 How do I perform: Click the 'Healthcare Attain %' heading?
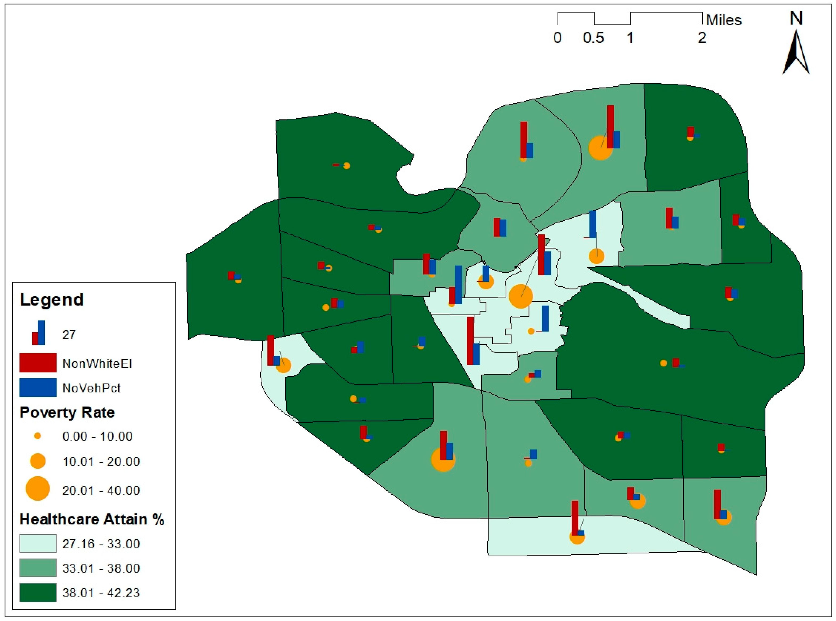pos(92,520)
